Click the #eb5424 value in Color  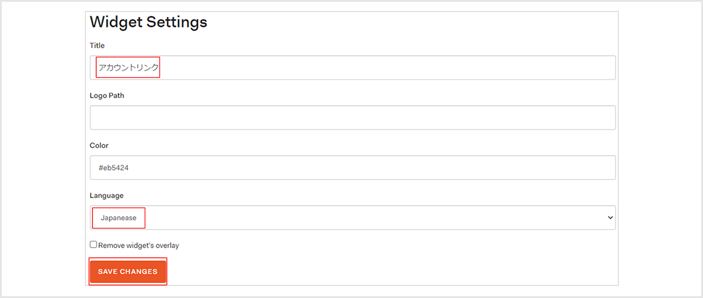tap(114, 168)
